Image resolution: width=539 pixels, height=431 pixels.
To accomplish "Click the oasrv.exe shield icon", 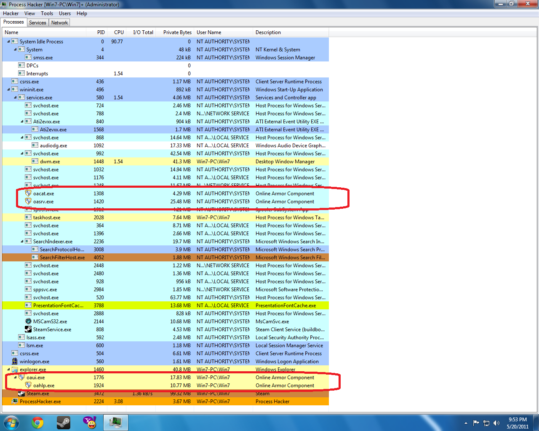I will coord(28,202).
